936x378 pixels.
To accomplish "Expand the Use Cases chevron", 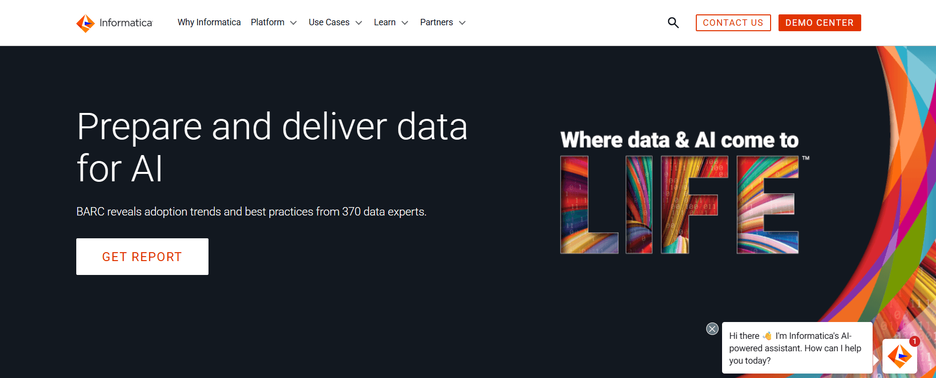I will [x=359, y=23].
